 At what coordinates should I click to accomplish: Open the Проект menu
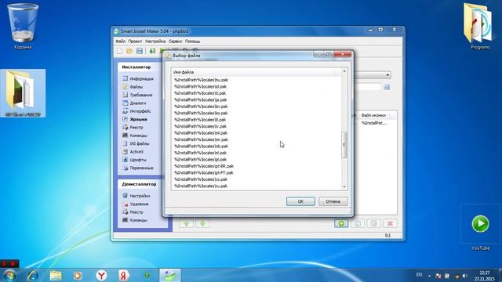(x=135, y=42)
